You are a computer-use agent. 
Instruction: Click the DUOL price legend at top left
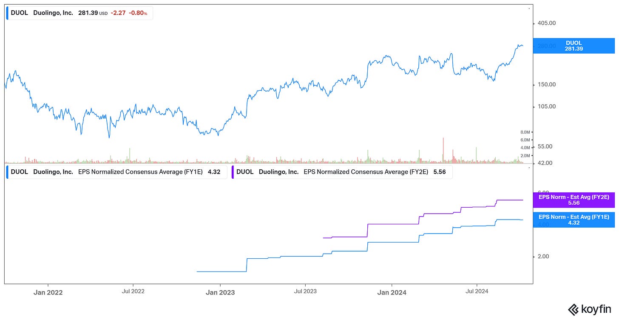coord(79,13)
